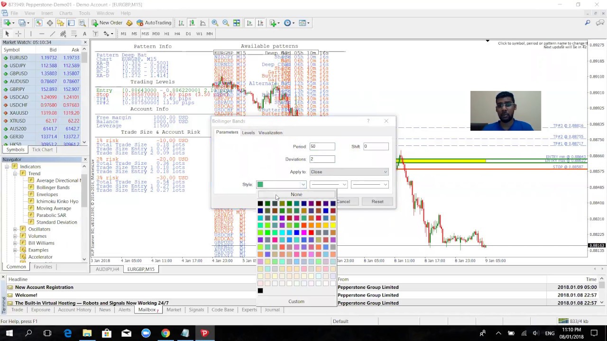Select the text 'A' drawing tool
607x341 pixels.
pos(84,34)
